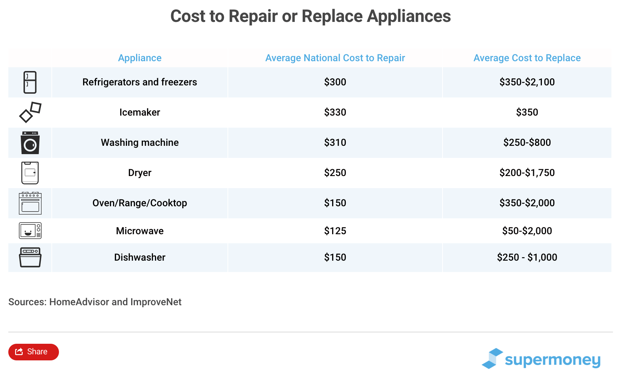The height and width of the screenshot is (377, 622).
Task: Click the Sources: HomeAdvisor and ImproveNet text
Action: pyautogui.click(x=95, y=302)
